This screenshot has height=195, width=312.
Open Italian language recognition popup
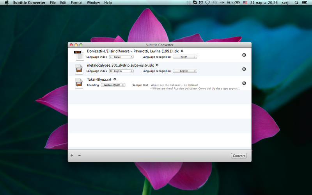[185, 57]
